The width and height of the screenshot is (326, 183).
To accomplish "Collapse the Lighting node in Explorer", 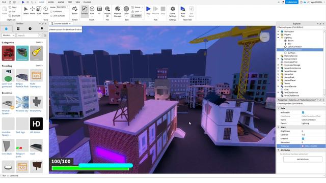I will coord(279,38).
